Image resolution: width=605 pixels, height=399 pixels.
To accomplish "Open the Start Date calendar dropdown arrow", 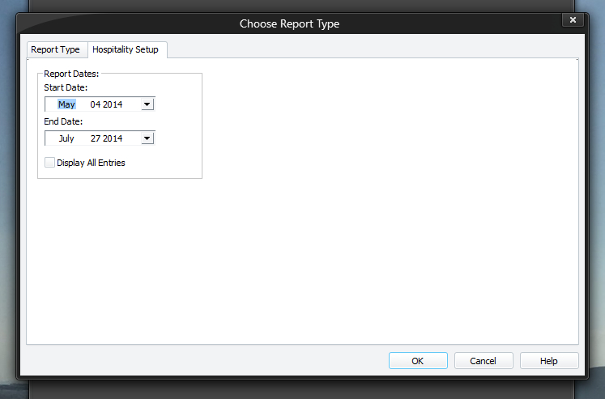I will coord(147,104).
